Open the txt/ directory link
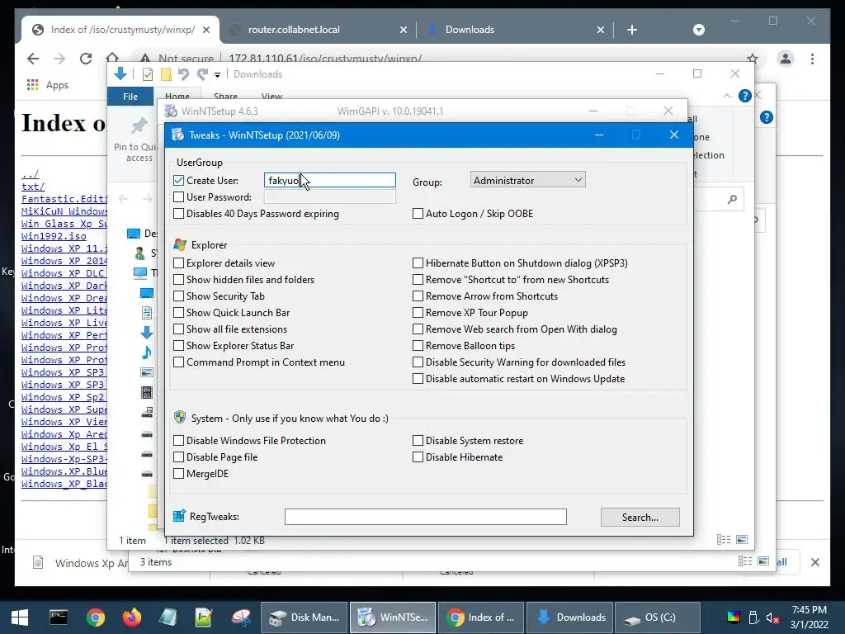 (33, 187)
